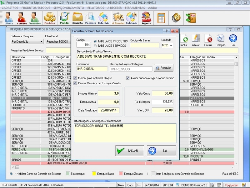
Task: Select the Pedidos toolbar icon
Action: click(64, 18)
